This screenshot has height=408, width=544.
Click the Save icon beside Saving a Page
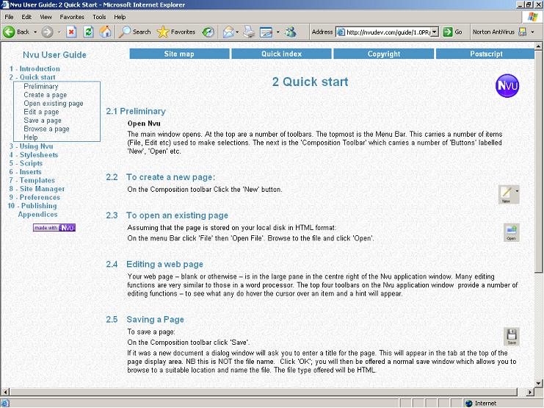click(512, 336)
